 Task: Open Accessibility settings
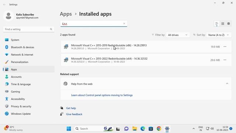pos(29,99)
